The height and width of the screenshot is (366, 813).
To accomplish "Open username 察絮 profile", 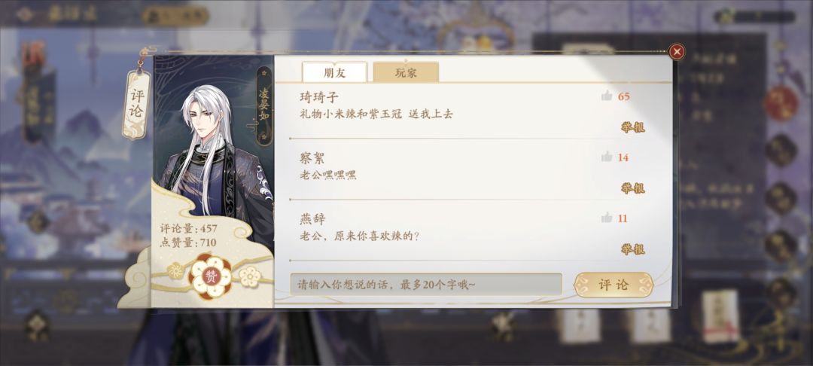I will pos(312,158).
